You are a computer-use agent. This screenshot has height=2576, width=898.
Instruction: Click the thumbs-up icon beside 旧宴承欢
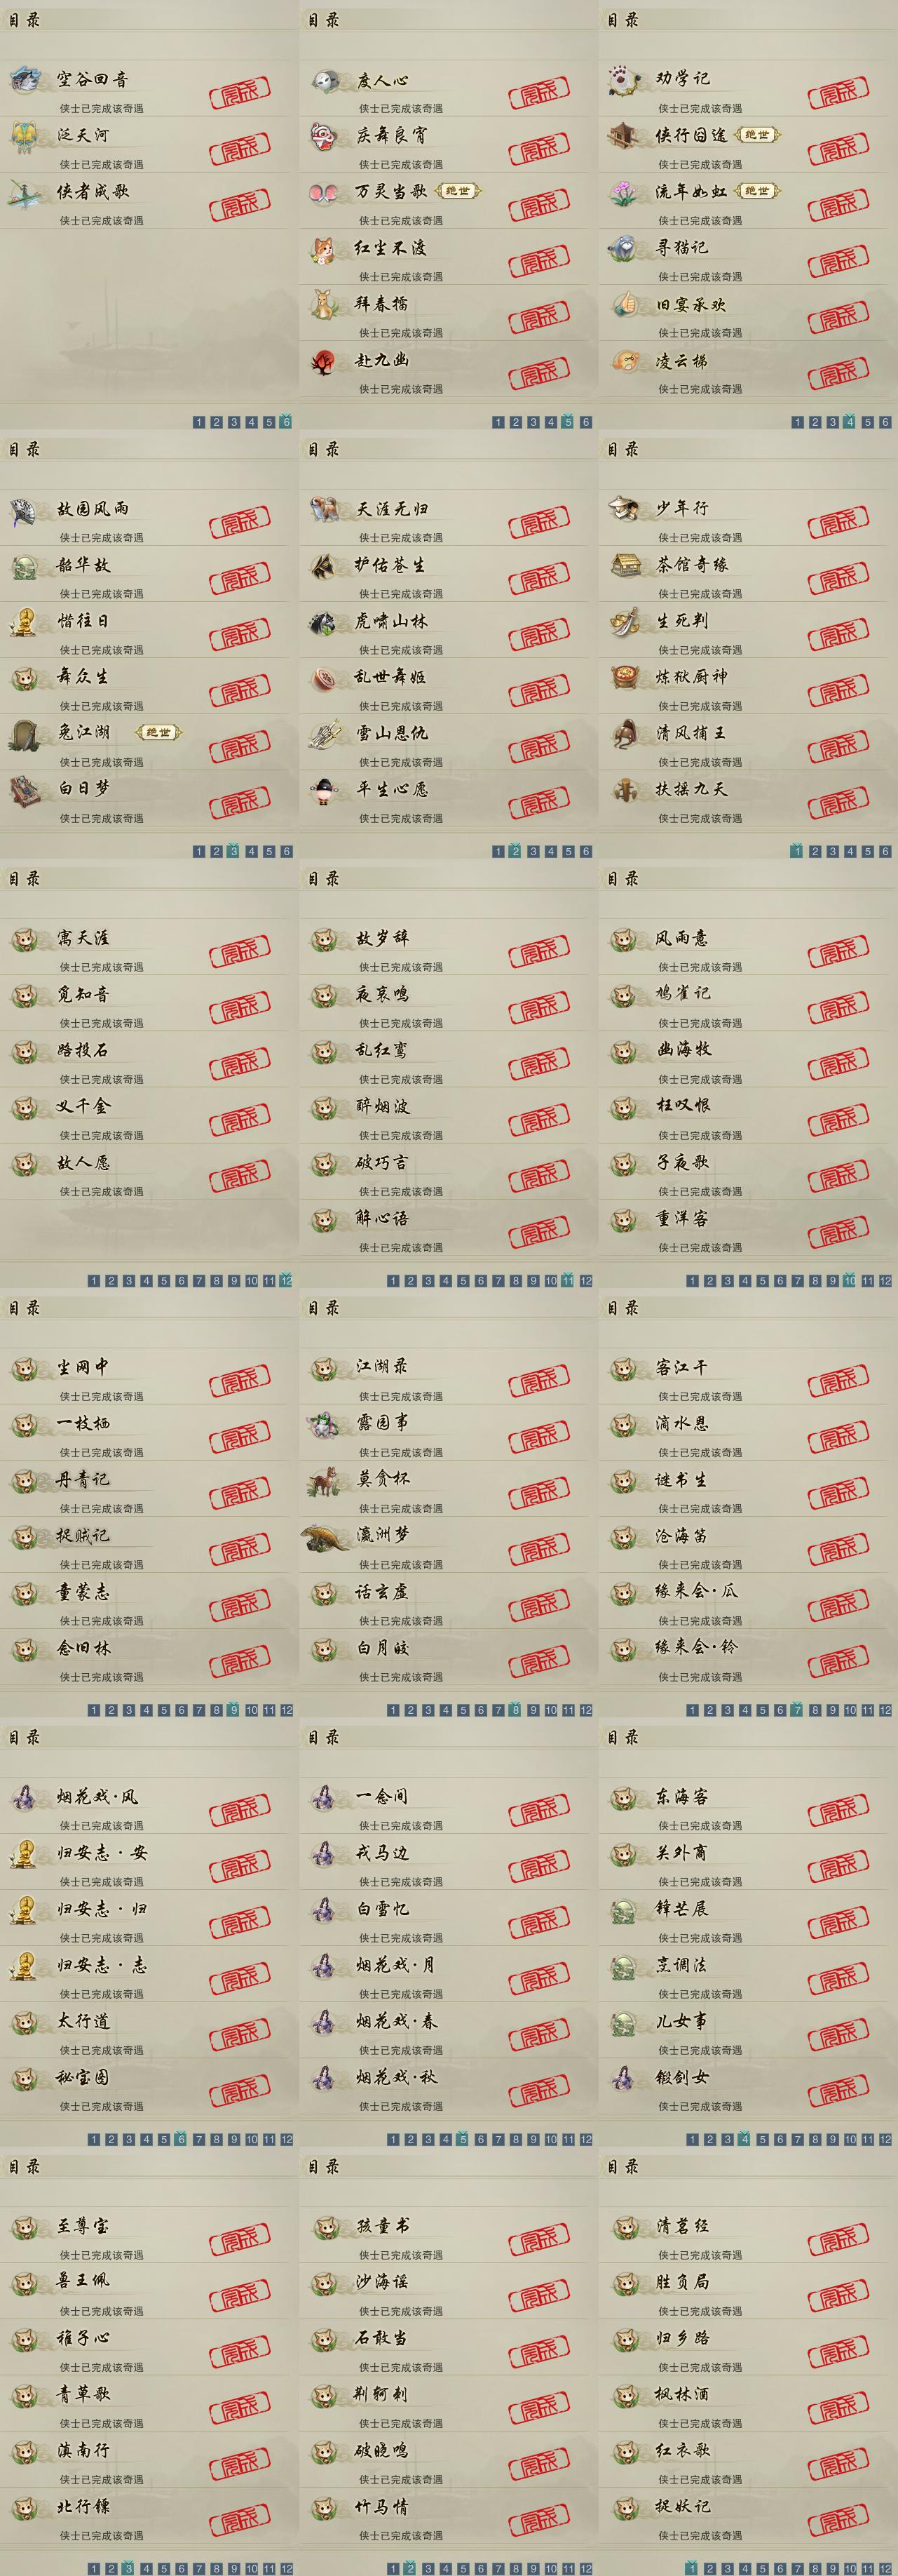625,304
